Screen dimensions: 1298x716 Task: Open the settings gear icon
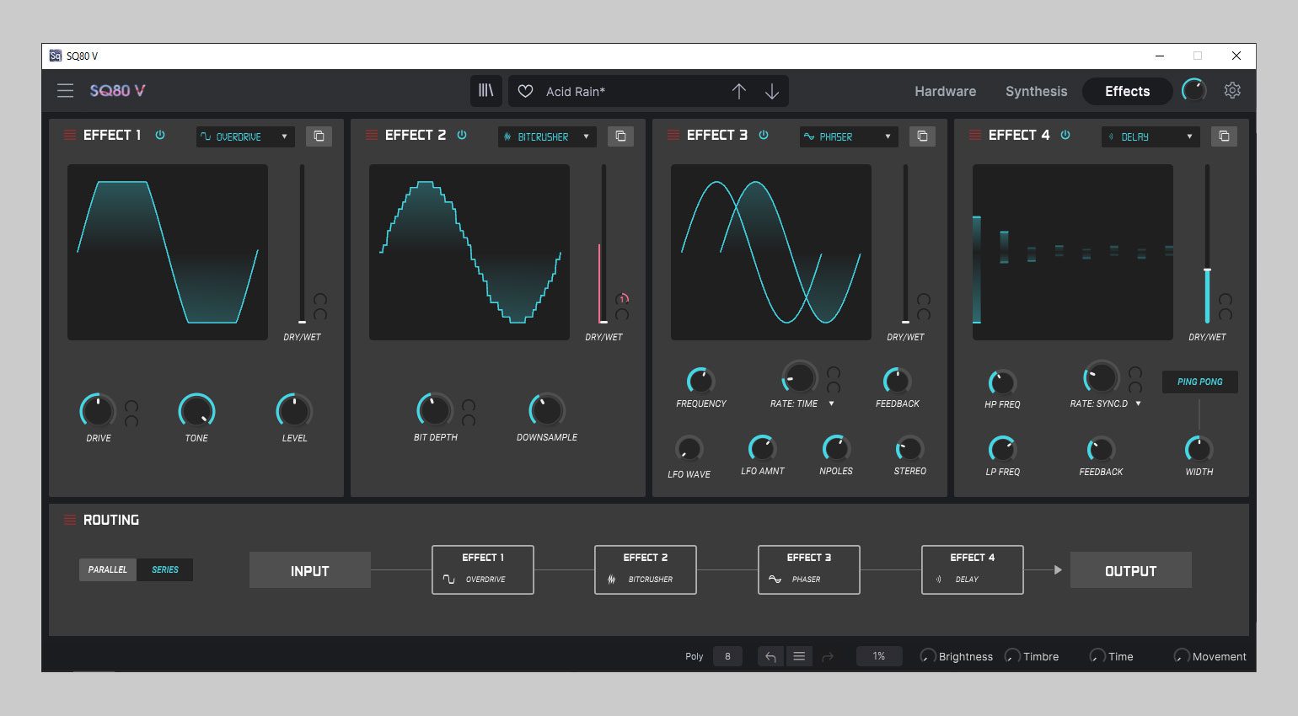1233,90
